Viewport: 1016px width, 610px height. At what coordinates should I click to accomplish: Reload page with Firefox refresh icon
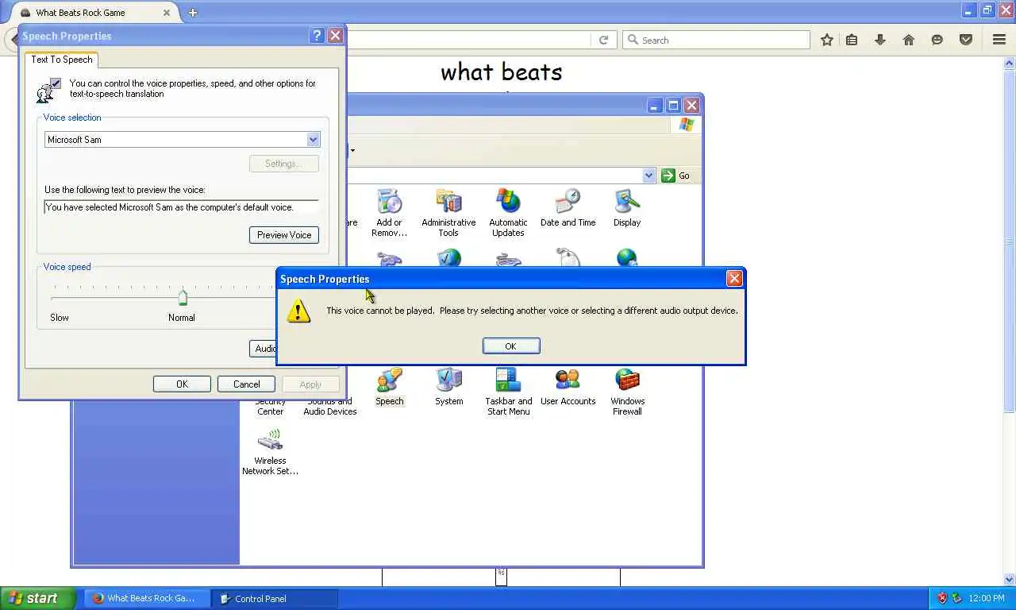point(603,40)
